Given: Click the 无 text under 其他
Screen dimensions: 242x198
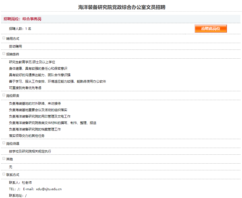Looking at the screenshot, I should [10, 167].
